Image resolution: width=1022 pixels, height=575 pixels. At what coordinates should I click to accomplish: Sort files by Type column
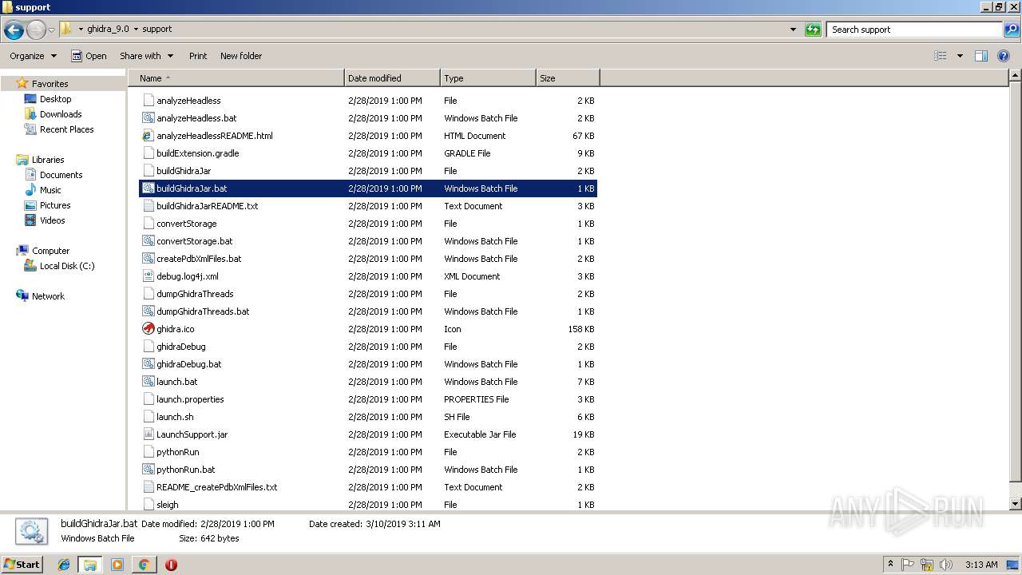pos(488,78)
